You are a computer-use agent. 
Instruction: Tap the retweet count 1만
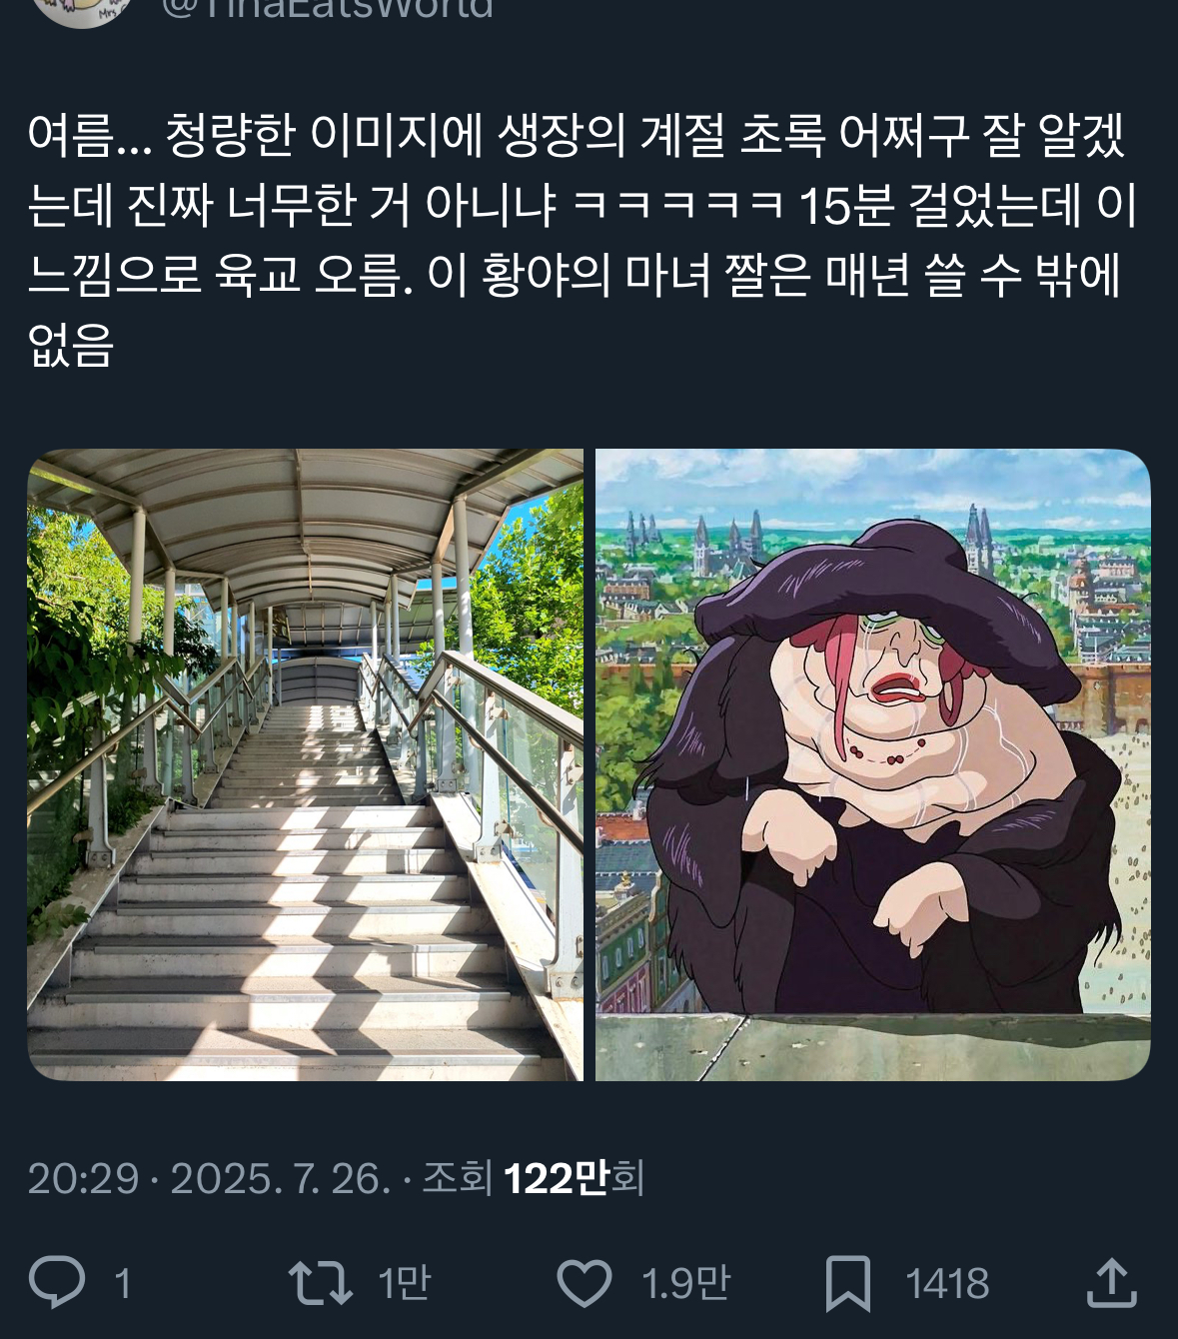tap(404, 1283)
